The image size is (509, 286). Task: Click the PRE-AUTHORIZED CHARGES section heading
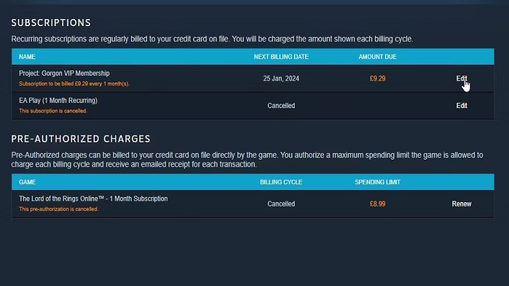coord(81,139)
